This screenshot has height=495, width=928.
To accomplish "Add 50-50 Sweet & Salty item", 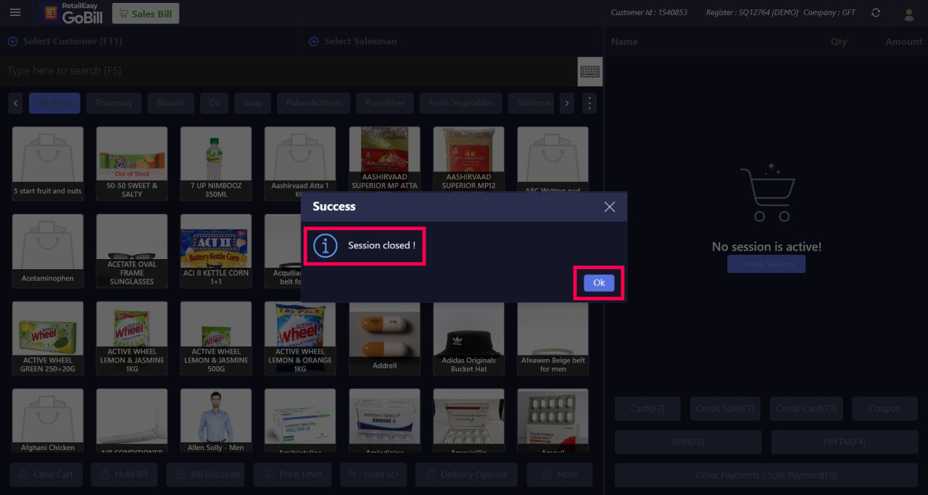I will click(x=132, y=164).
